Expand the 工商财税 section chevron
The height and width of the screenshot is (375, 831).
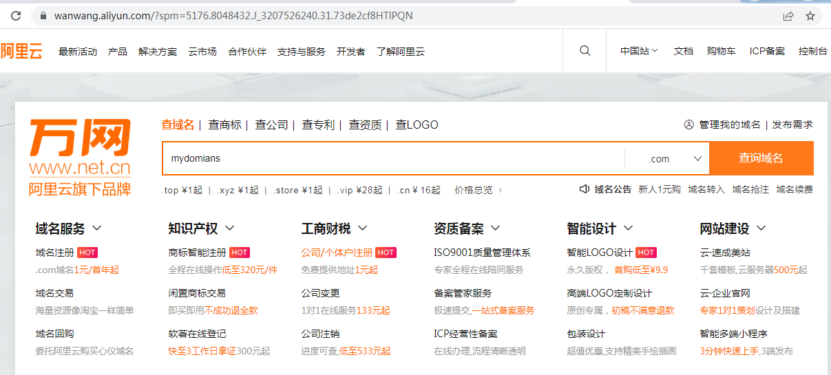tap(363, 228)
